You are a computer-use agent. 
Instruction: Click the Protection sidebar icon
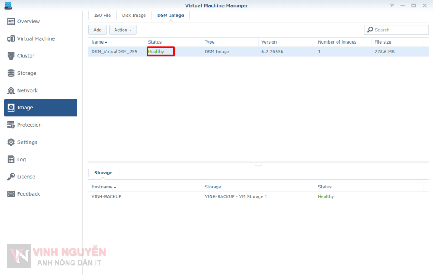tap(11, 125)
